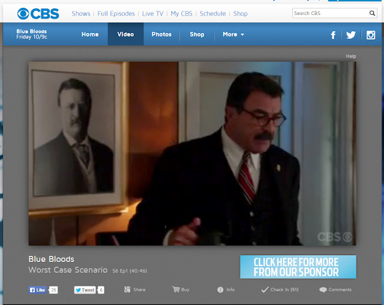Expand the More dropdown menu
Image resolution: width=384 pixels, height=305 pixels.
(x=233, y=34)
